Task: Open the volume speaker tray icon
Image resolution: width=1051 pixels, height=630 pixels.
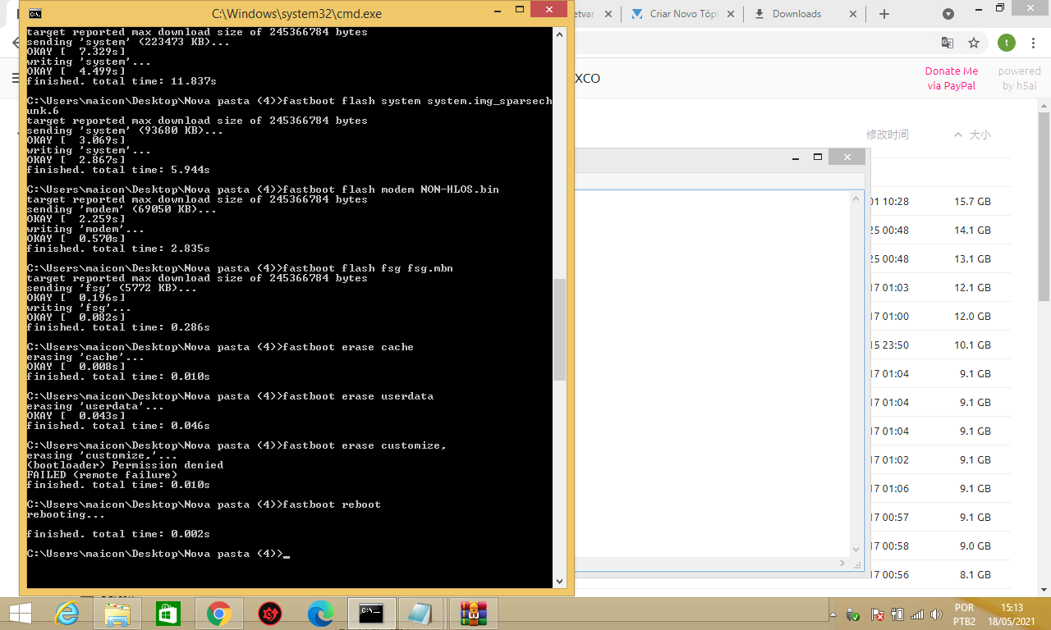Action: point(935,614)
